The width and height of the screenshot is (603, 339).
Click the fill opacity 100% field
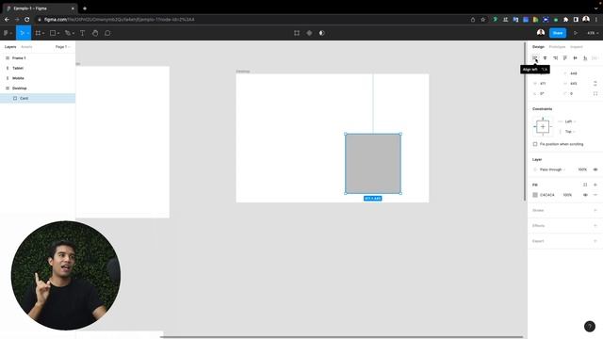tap(567, 195)
